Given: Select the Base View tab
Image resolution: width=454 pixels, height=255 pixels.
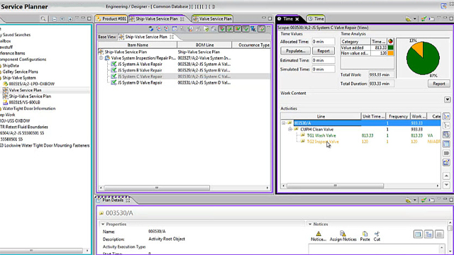Looking at the screenshot, I should (107, 37).
